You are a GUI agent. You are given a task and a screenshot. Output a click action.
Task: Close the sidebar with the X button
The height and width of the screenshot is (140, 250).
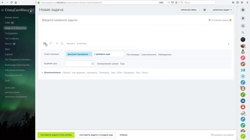click(x=31, y=11)
